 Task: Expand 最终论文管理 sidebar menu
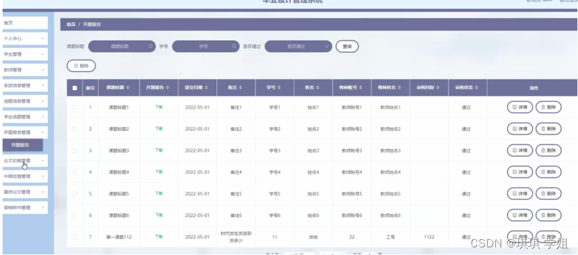pyautogui.click(x=25, y=192)
